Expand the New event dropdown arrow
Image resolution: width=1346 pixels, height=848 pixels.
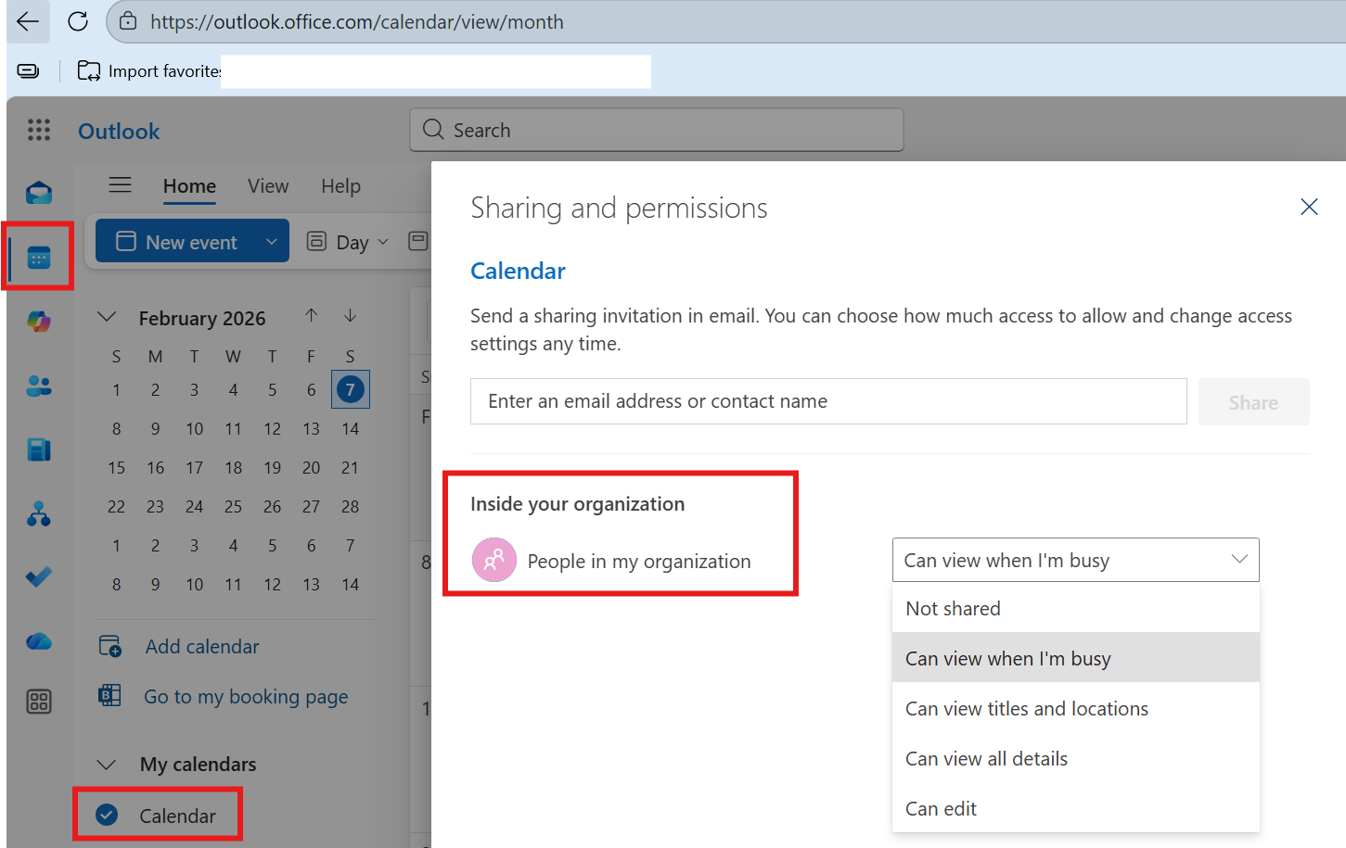click(x=272, y=242)
